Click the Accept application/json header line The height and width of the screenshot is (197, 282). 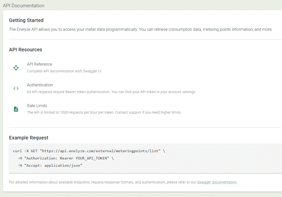pos(50,165)
